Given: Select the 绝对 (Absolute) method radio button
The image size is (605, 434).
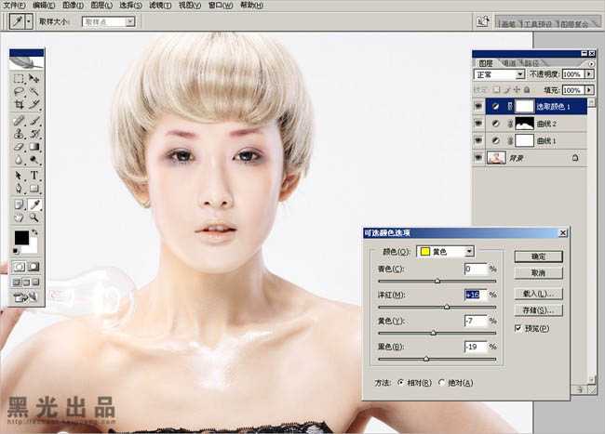Looking at the screenshot, I should pyautogui.click(x=441, y=382).
